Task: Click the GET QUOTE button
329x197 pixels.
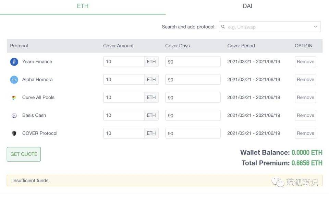Action: point(24,154)
